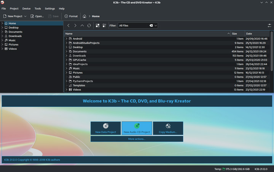This screenshot has height=172, width=274.
Task: Open the Tools menu
Action: pyautogui.click(x=38, y=8)
